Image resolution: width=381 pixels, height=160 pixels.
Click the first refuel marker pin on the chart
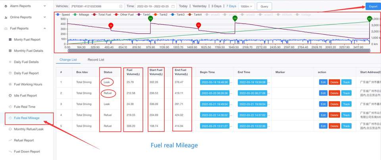(x=150, y=19)
